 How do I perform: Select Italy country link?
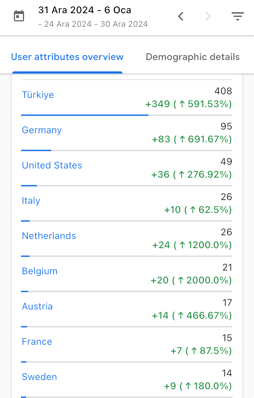click(31, 200)
